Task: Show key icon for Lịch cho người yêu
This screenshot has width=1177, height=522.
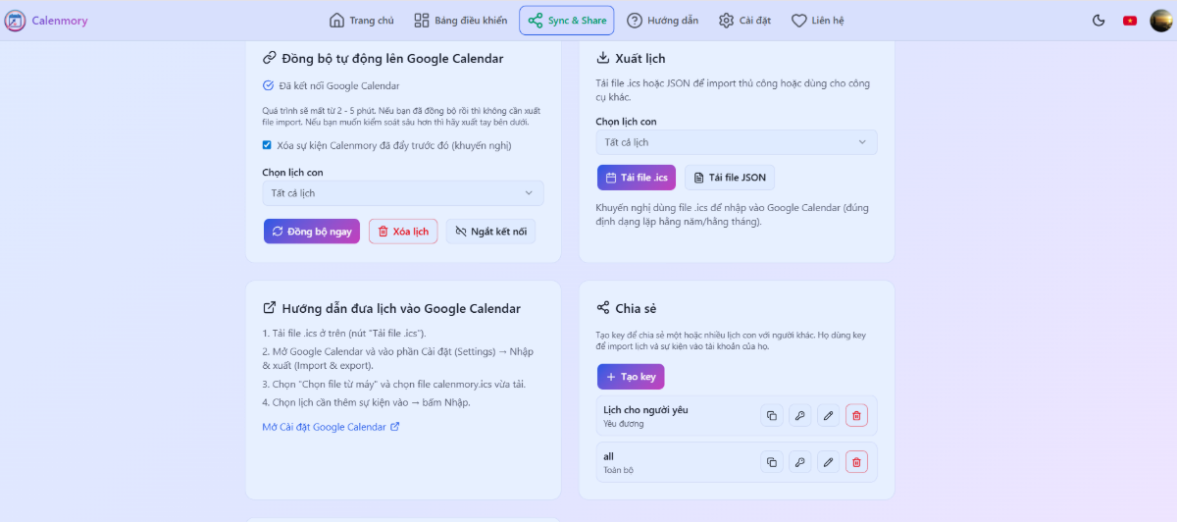Action: 799,416
